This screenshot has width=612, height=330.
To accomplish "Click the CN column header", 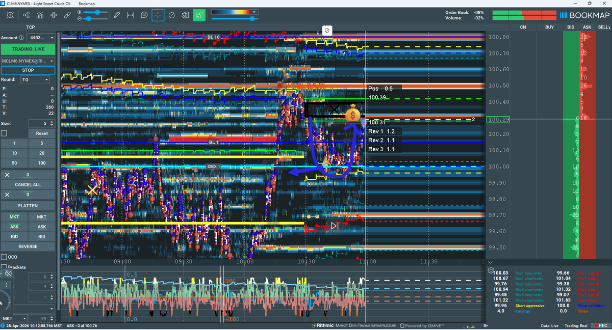I will click(x=523, y=27).
